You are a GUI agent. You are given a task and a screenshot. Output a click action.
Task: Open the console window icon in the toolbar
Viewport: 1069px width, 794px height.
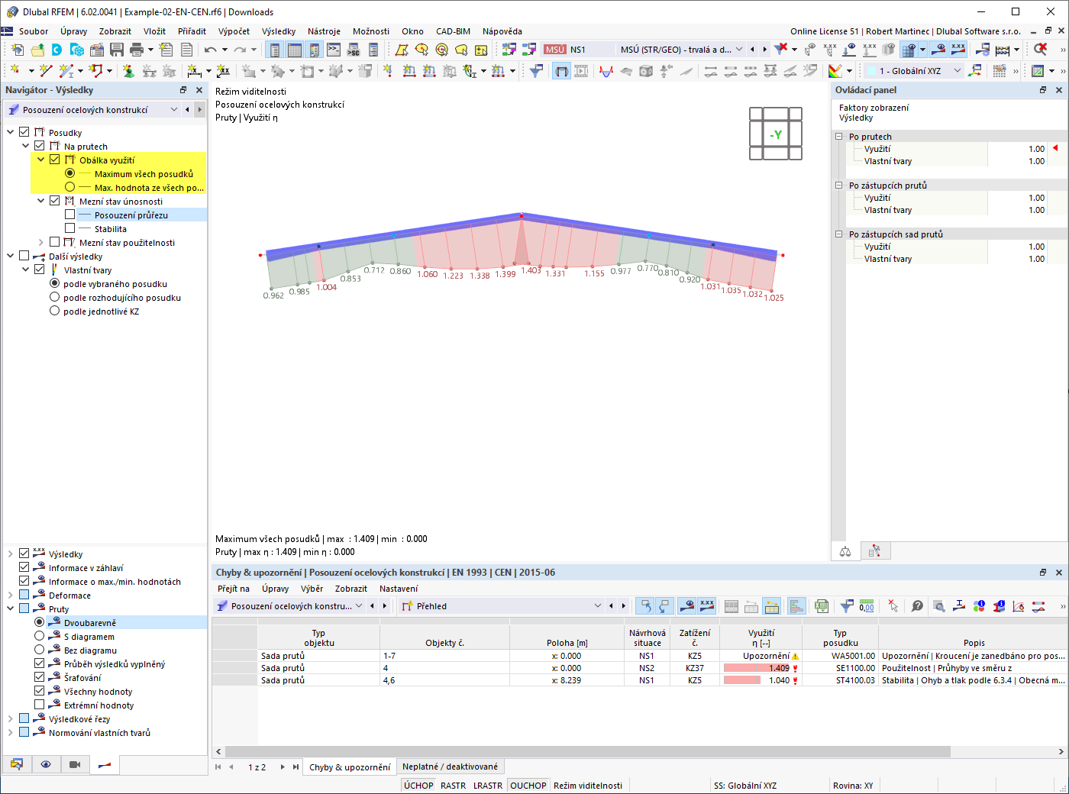tap(334, 50)
